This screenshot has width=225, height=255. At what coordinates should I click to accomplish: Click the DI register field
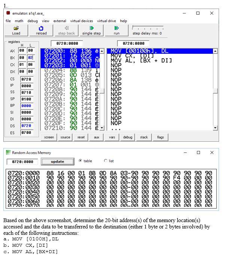tap(27, 119)
